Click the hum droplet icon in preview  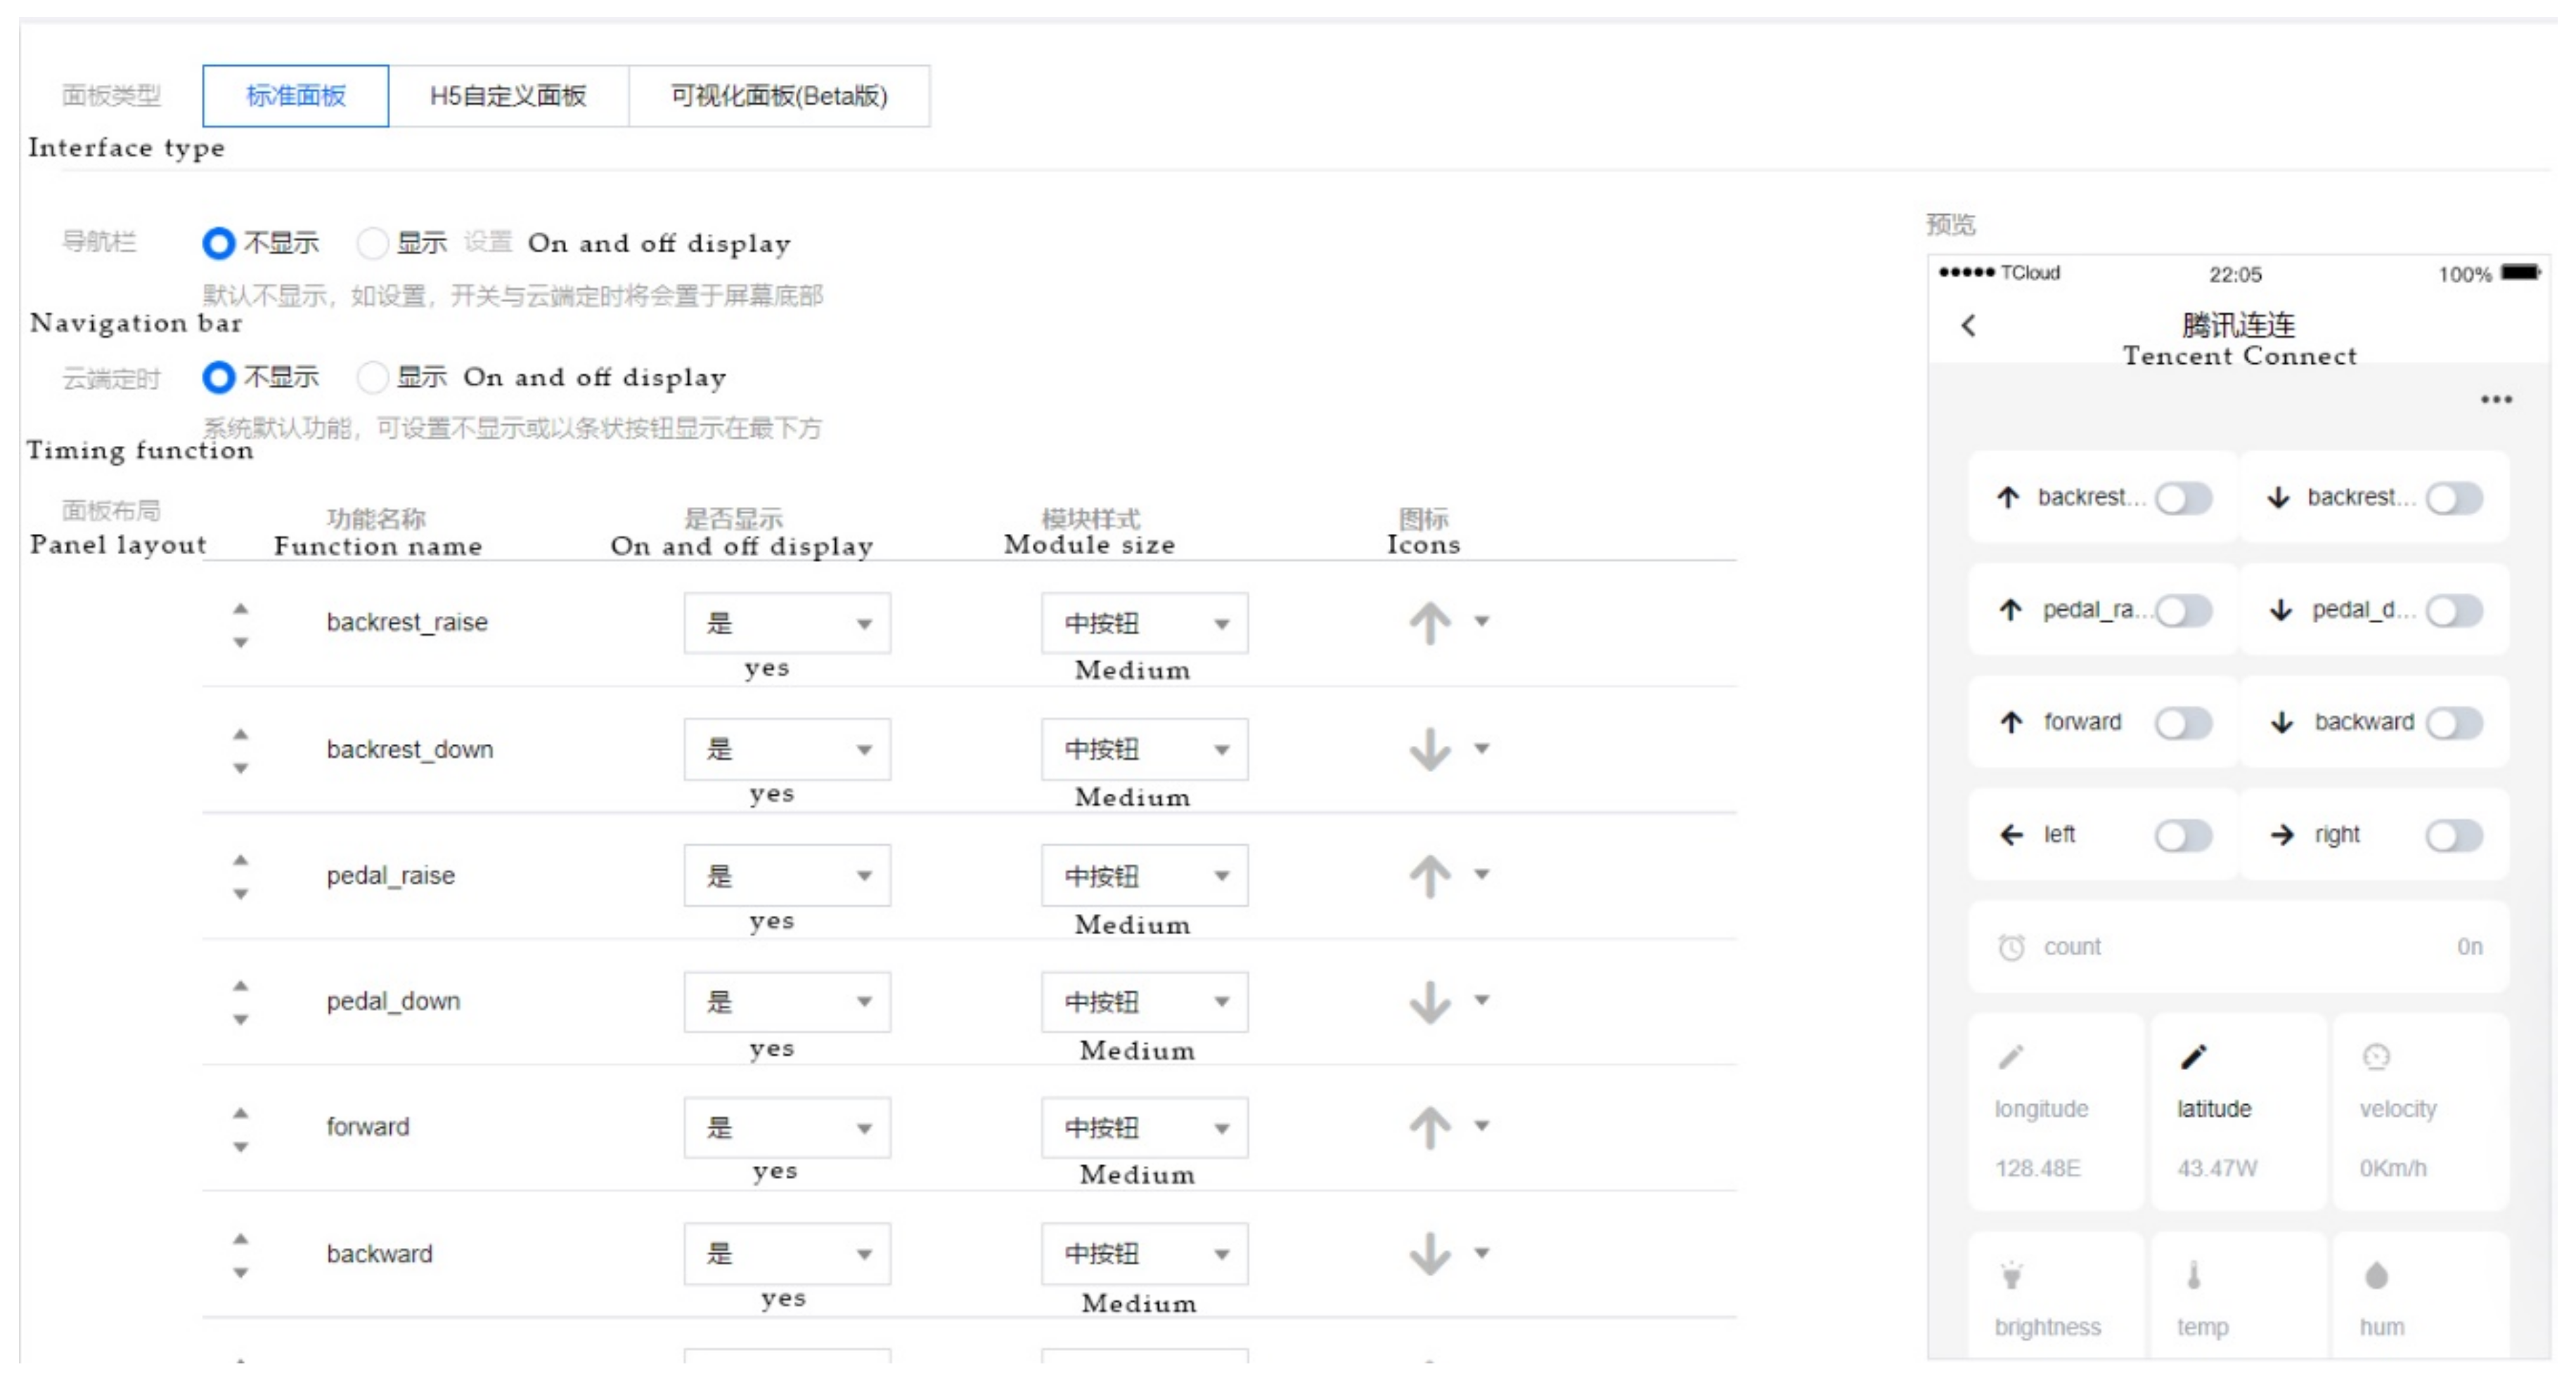2376,1275
